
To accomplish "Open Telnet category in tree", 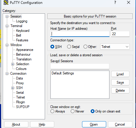I will 21,97.
